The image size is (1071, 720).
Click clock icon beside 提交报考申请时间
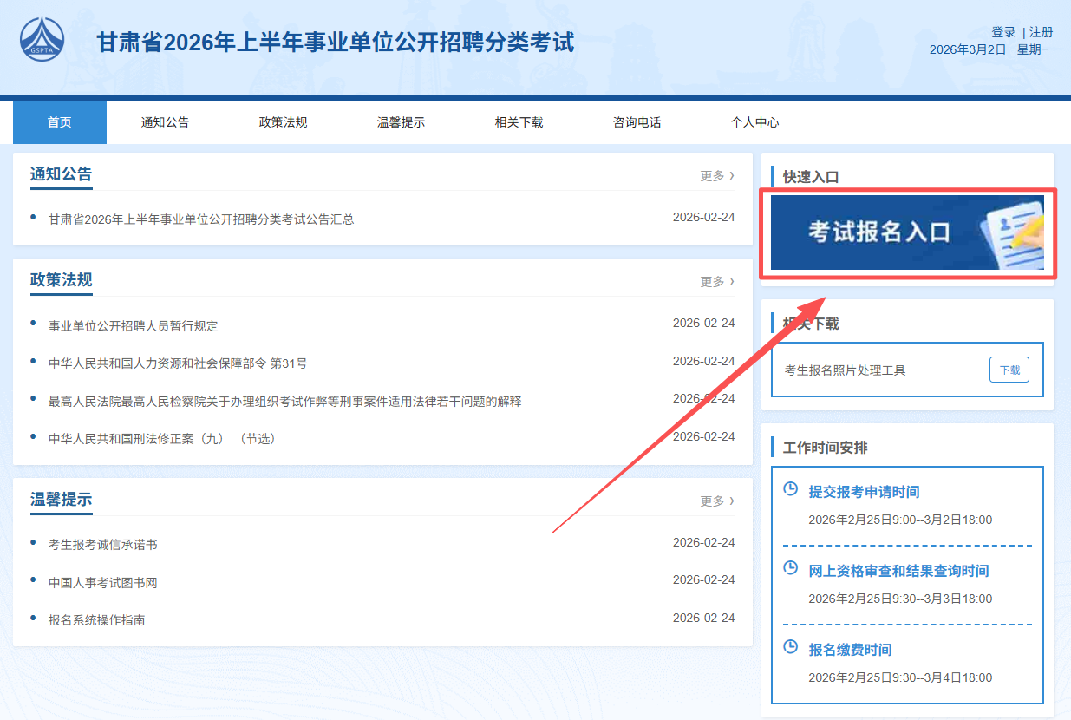[x=790, y=489]
